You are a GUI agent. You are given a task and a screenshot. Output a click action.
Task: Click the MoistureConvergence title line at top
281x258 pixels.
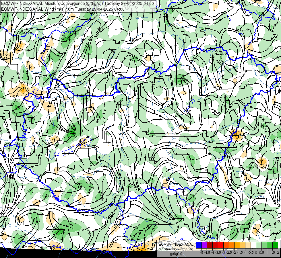click(77, 3)
